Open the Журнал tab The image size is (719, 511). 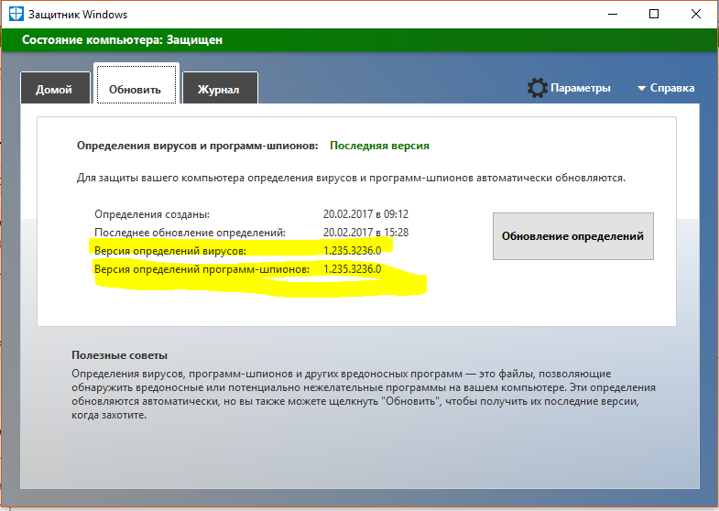(x=220, y=89)
